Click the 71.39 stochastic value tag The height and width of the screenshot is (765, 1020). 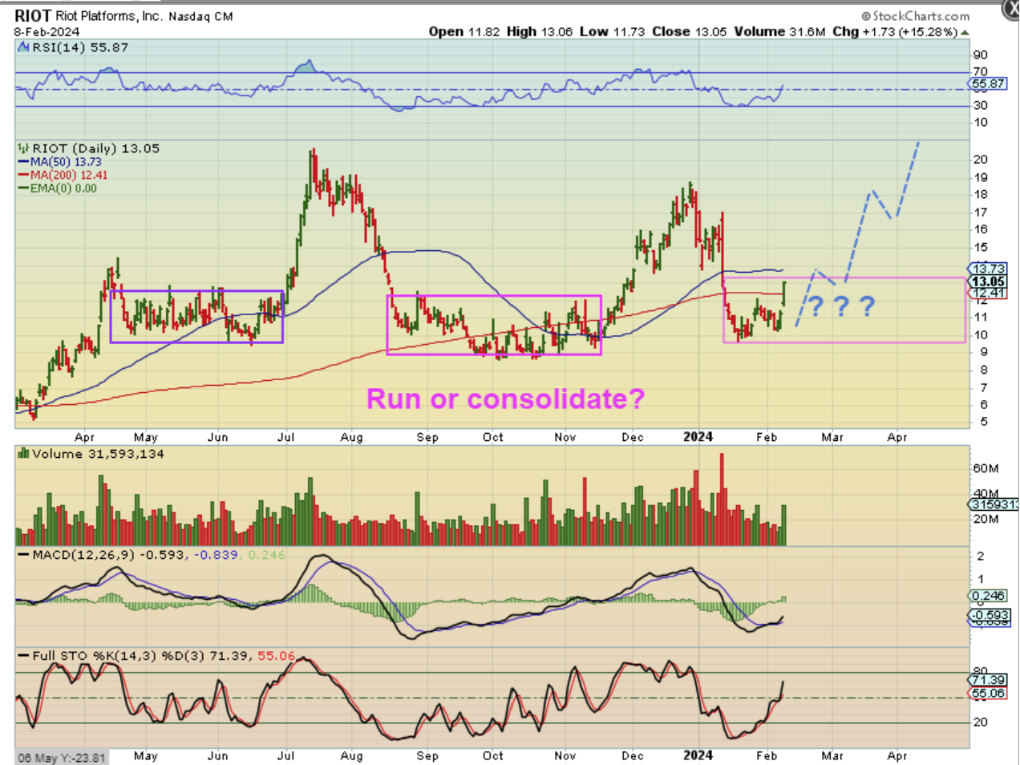click(x=987, y=680)
